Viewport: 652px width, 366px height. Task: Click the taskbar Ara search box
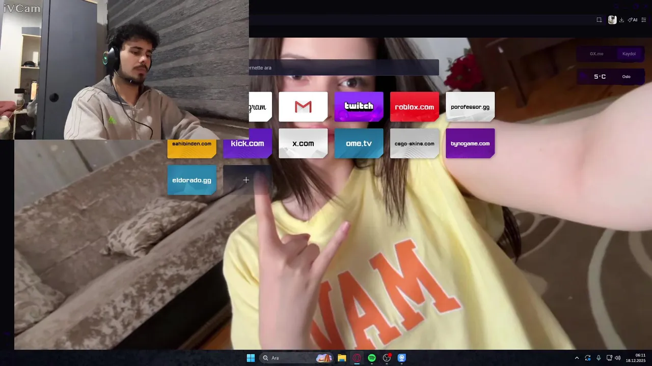tap(297, 358)
